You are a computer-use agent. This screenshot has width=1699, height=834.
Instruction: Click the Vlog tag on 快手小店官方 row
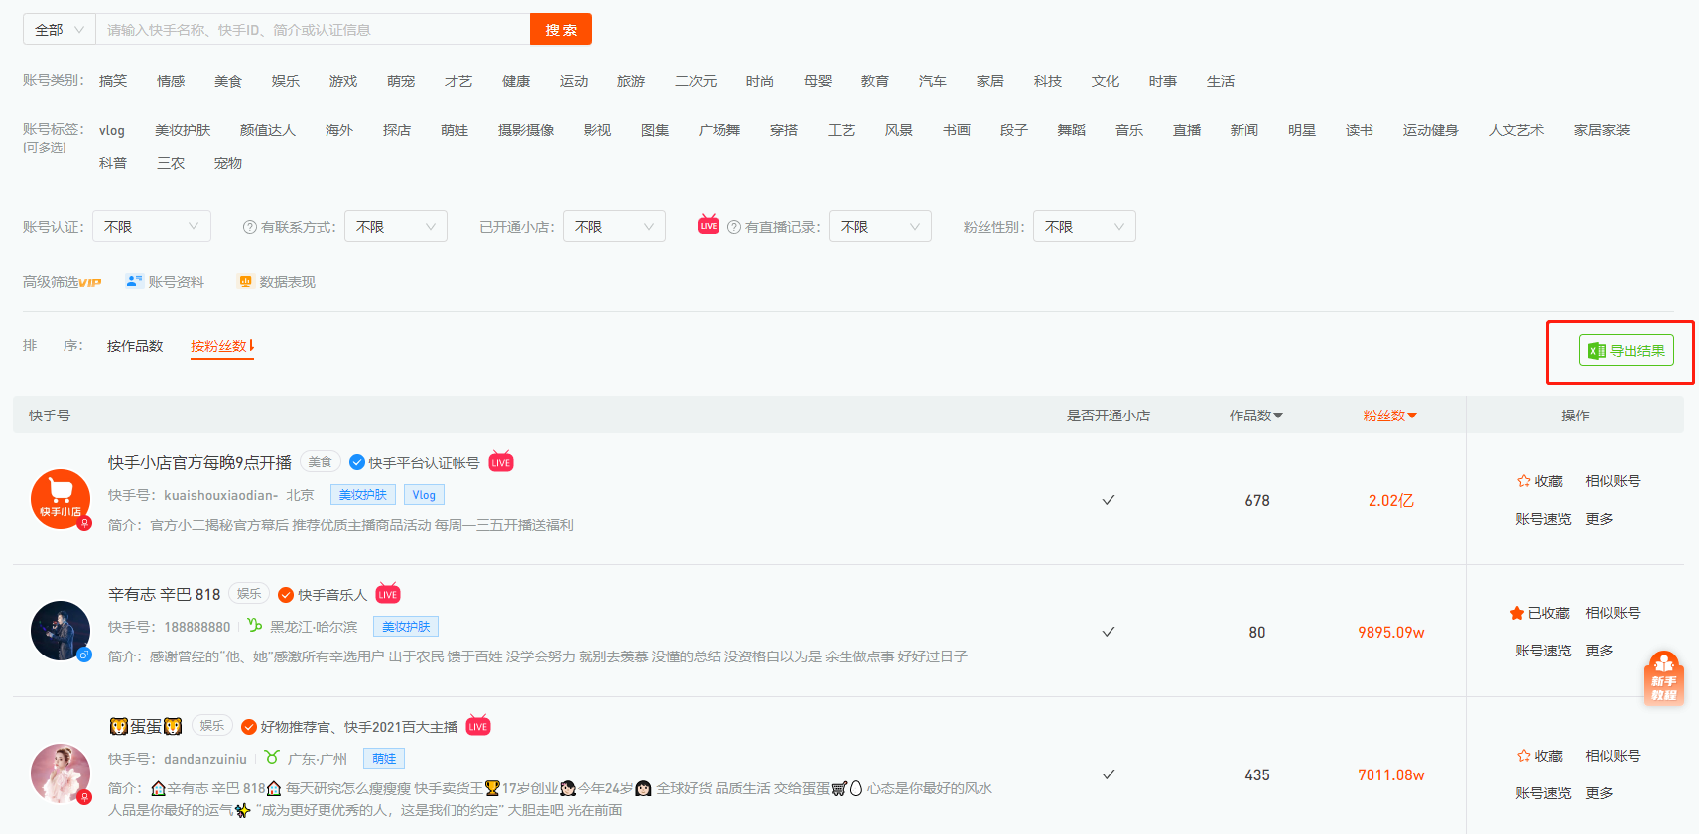424,495
